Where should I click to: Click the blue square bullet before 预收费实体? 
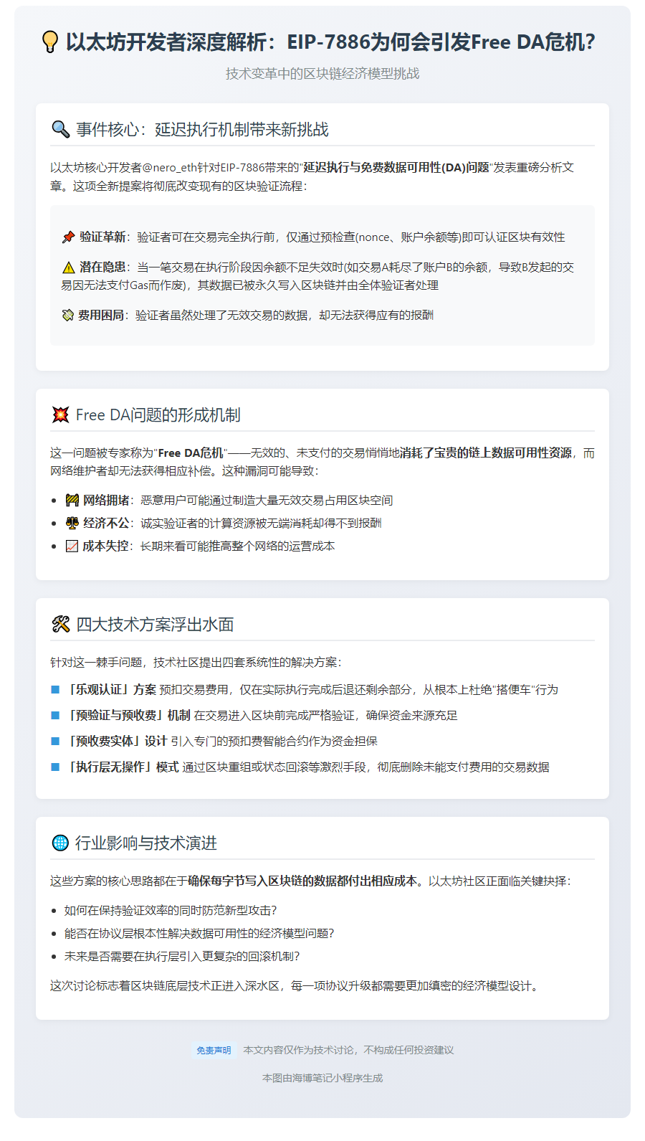click(55, 741)
